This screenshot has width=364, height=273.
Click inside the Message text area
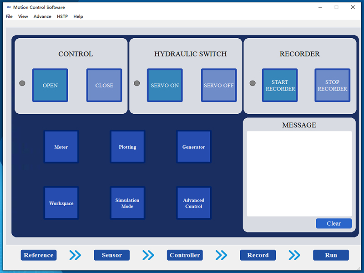(x=299, y=173)
